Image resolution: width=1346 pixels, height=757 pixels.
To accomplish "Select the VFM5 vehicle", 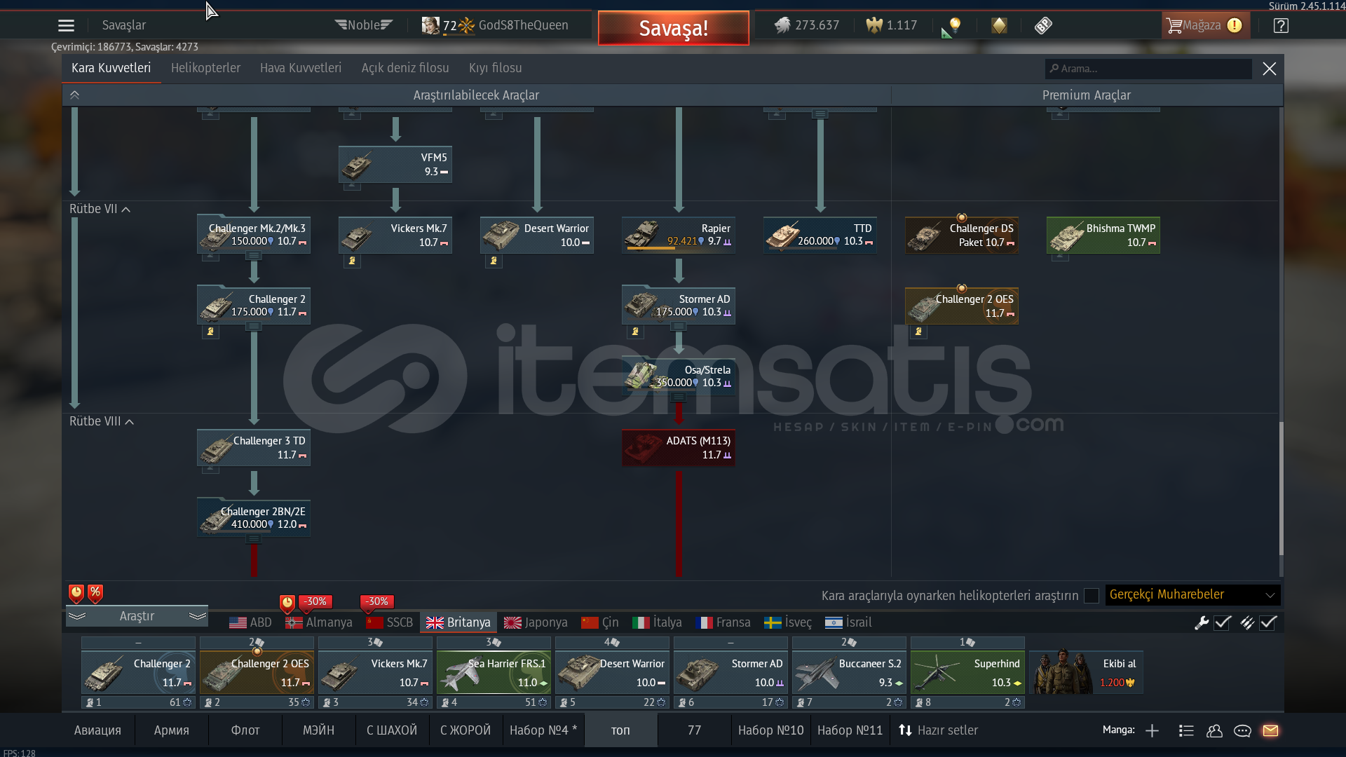I will (x=395, y=165).
